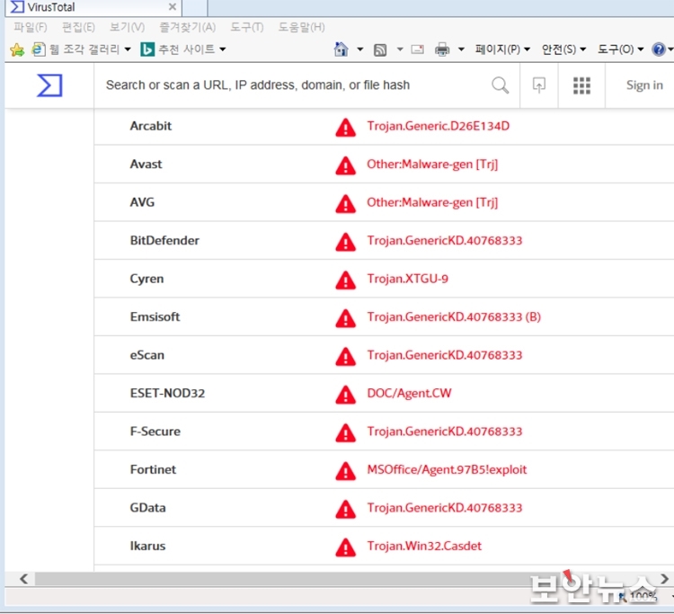Click the warning icon in Fortinet row
This screenshot has height=614, width=674.
pyautogui.click(x=346, y=471)
